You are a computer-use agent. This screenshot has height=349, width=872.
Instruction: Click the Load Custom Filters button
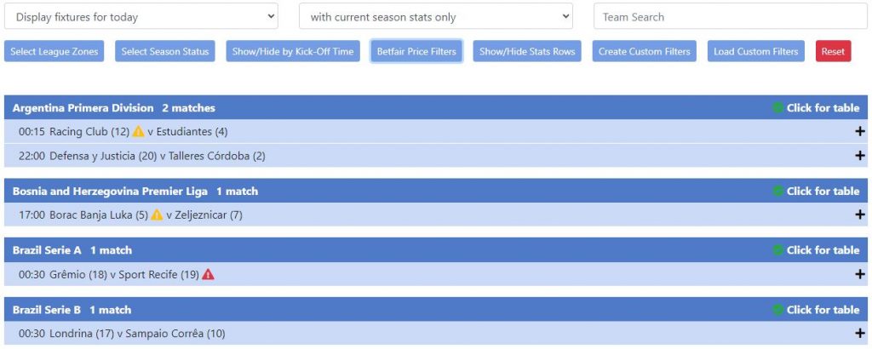pos(756,52)
